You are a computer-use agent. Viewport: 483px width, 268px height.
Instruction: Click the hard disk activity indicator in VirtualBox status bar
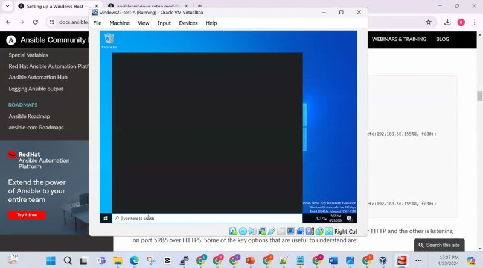pos(233,231)
